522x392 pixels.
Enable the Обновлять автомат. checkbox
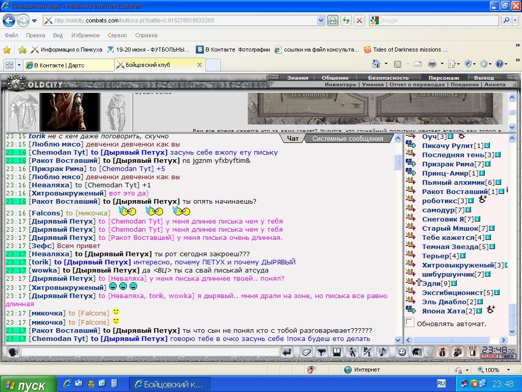pos(409,323)
